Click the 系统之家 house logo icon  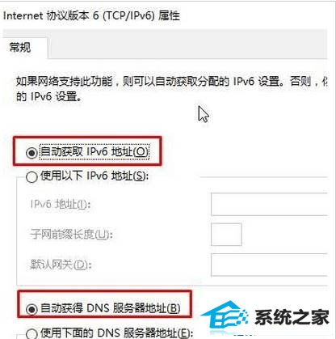[225, 317]
